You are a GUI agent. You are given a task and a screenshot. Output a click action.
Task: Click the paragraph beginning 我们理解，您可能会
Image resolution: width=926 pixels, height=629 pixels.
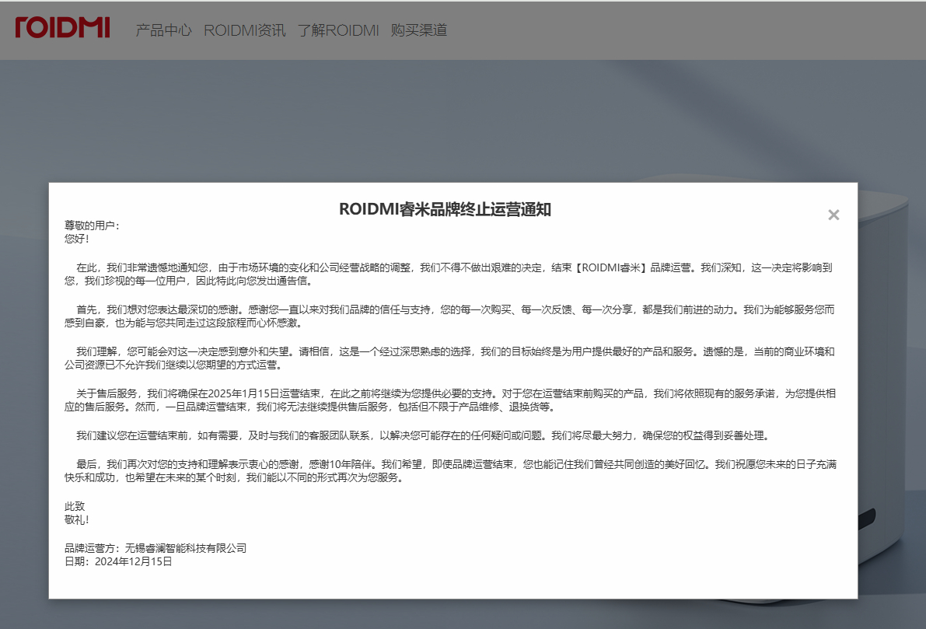[x=449, y=358]
